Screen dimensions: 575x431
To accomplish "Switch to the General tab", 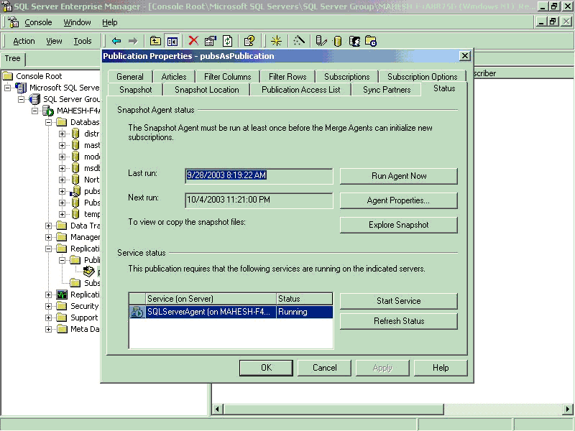I will pos(130,77).
